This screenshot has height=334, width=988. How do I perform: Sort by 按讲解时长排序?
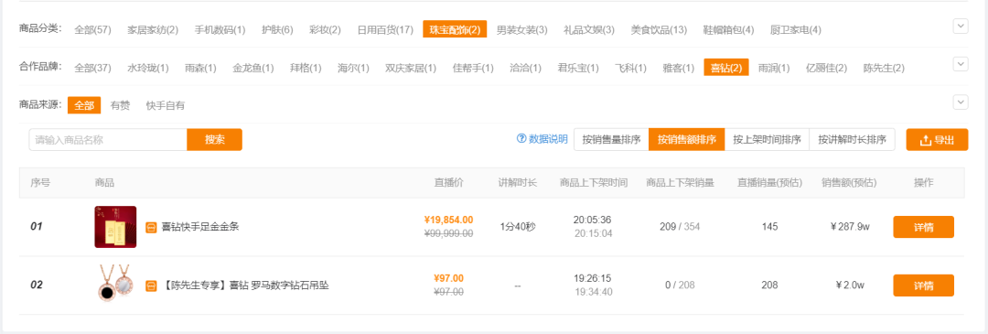[852, 140]
